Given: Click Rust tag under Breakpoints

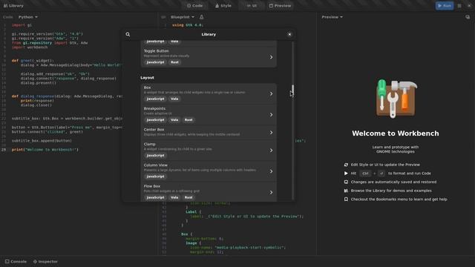Looking at the screenshot, I should pos(189,120).
